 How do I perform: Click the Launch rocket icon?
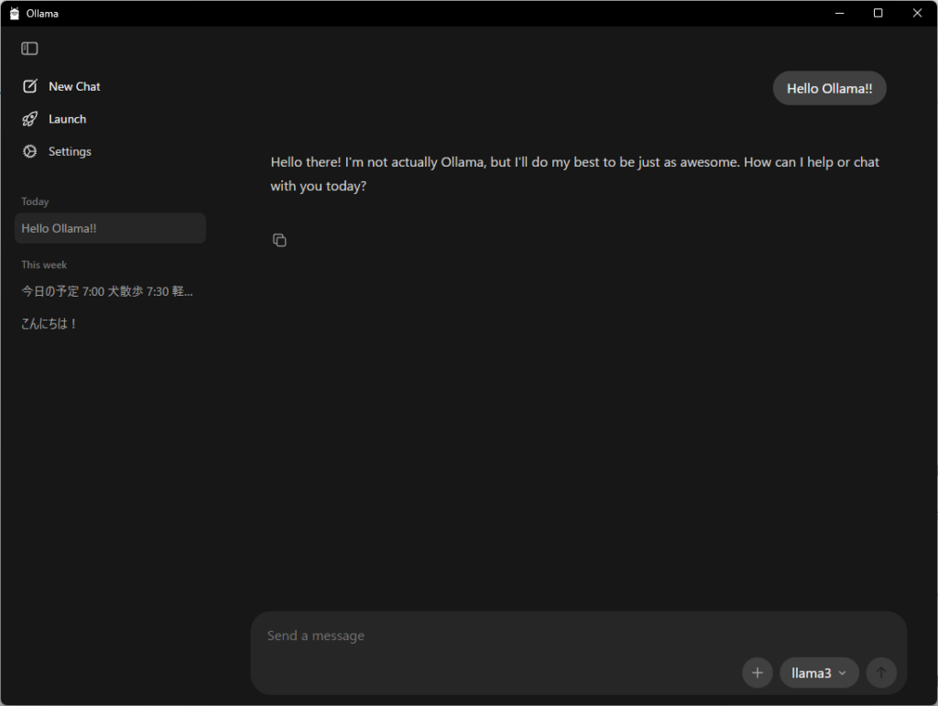click(x=30, y=119)
